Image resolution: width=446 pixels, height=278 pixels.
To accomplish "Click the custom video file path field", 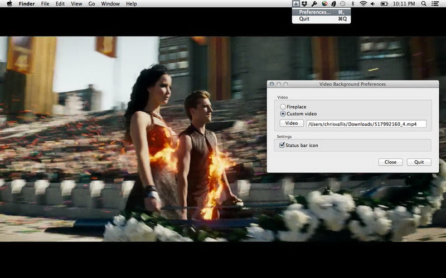I will tap(366, 124).
